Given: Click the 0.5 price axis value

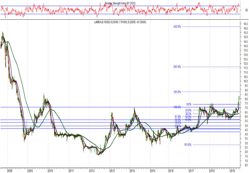Looking at the screenshot, I should [x=246, y=165].
